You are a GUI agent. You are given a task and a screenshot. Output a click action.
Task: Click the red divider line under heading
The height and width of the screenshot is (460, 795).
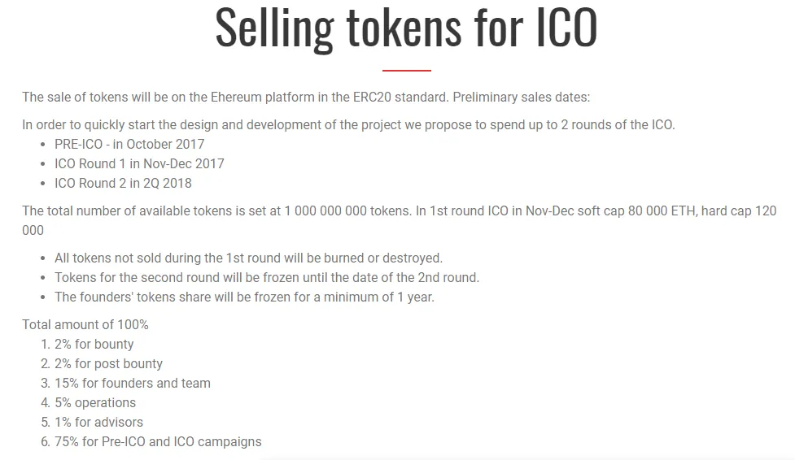point(407,71)
